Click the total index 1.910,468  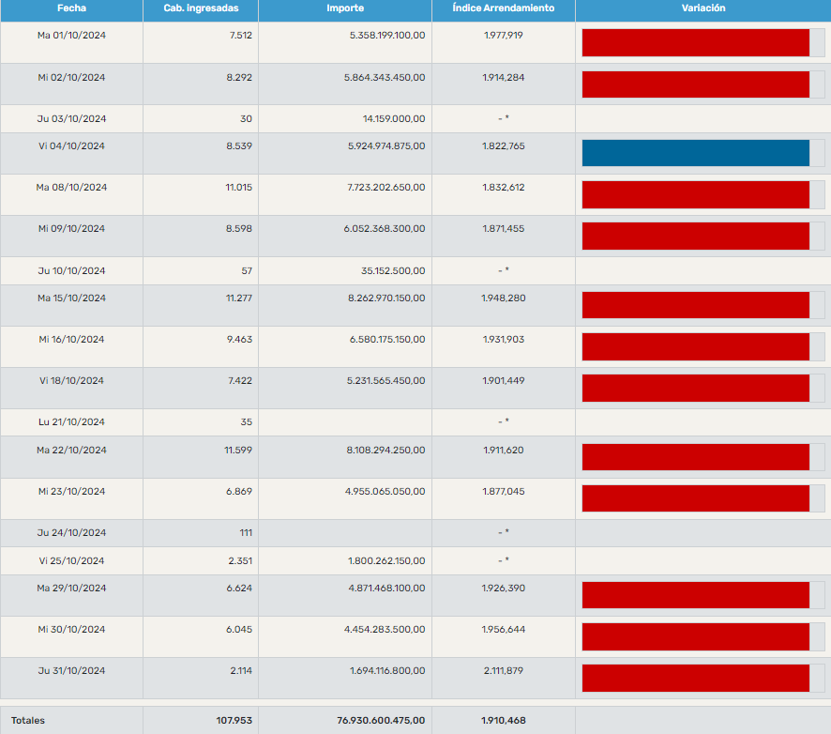[504, 721]
